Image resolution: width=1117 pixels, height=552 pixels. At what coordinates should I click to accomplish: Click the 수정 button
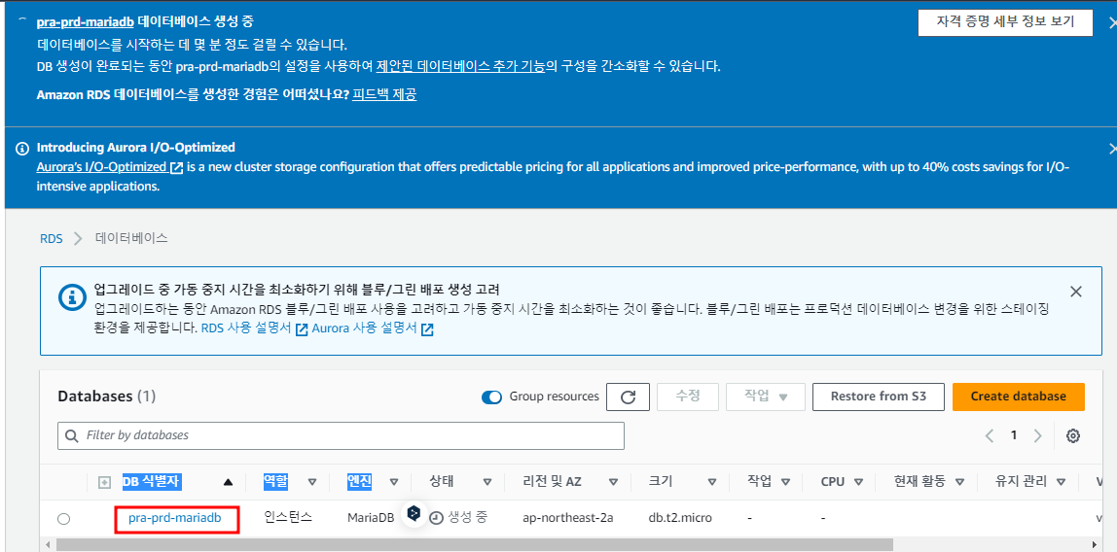[x=688, y=397]
